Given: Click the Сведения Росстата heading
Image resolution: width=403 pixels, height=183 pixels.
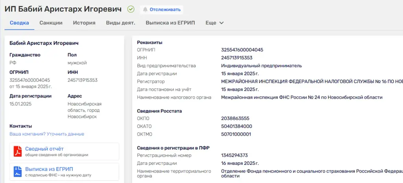Looking at the screenshot, I should tap(159, 111).
